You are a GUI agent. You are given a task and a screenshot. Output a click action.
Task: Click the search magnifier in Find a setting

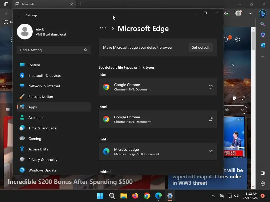point(86,50)
